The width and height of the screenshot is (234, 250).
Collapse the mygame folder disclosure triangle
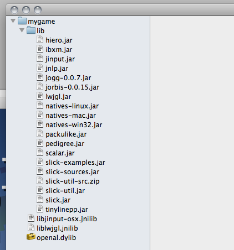[x=13, y=21]
